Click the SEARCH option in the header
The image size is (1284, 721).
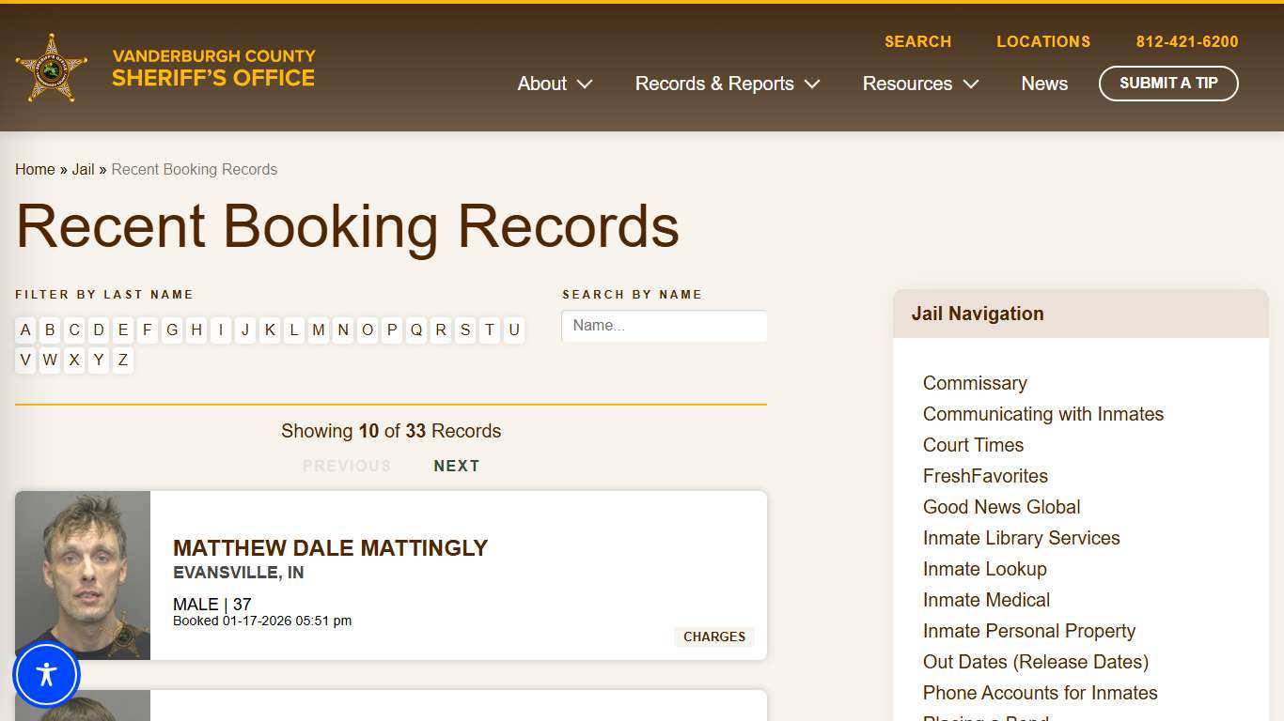coord(917,41)
